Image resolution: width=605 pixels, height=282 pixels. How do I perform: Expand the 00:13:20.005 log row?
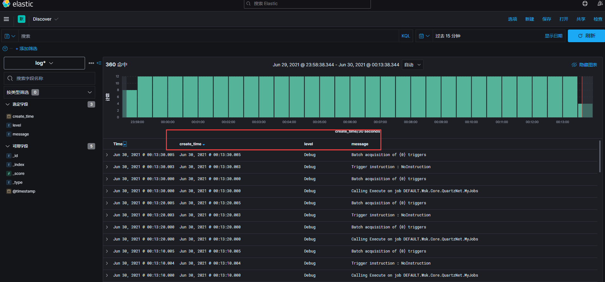pyautogui.click(x=107, y=203)
